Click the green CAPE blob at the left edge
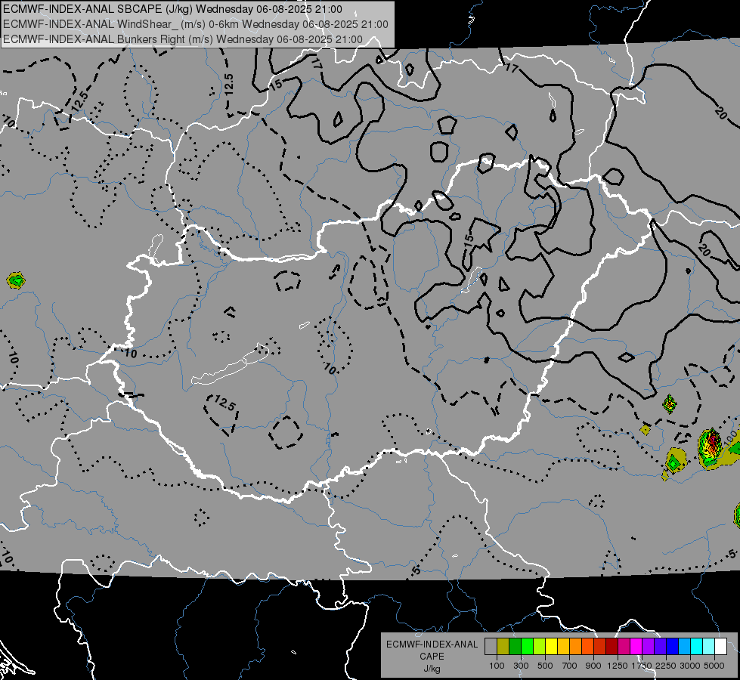 pyautogui.click(x=16, y=281)
